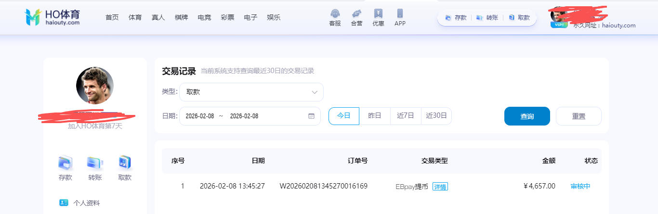This screenshot has width=658, height=214.
Task: Open 个人资料 in the sidebar
Action: coord(86,203)
